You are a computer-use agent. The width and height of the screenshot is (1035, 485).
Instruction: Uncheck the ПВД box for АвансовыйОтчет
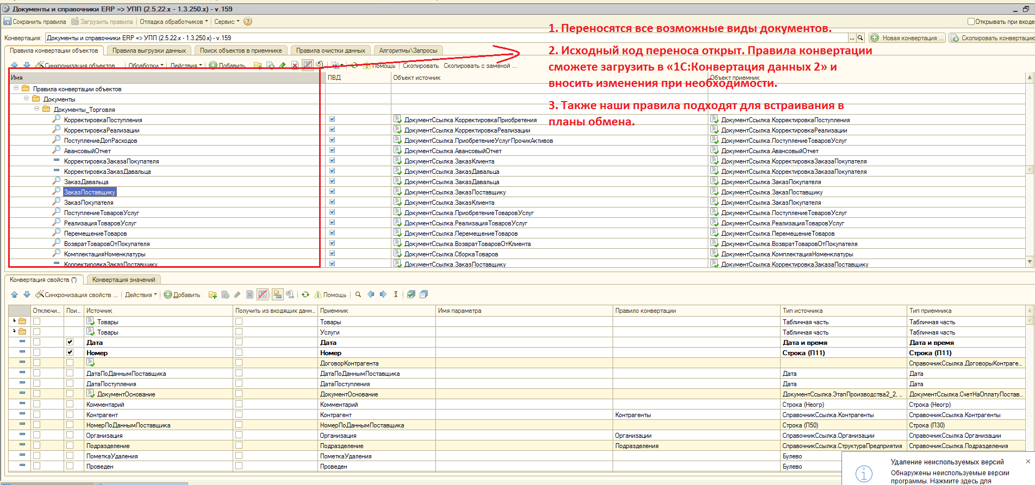click(332, 150)
